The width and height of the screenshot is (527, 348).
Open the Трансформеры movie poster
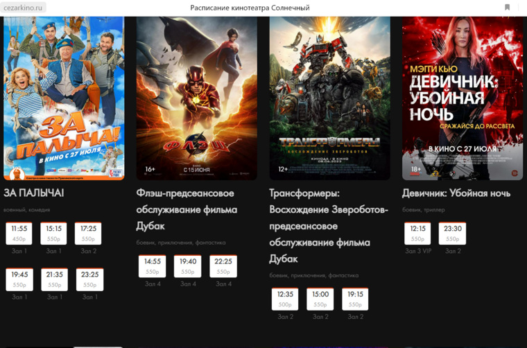pos(329,98)
